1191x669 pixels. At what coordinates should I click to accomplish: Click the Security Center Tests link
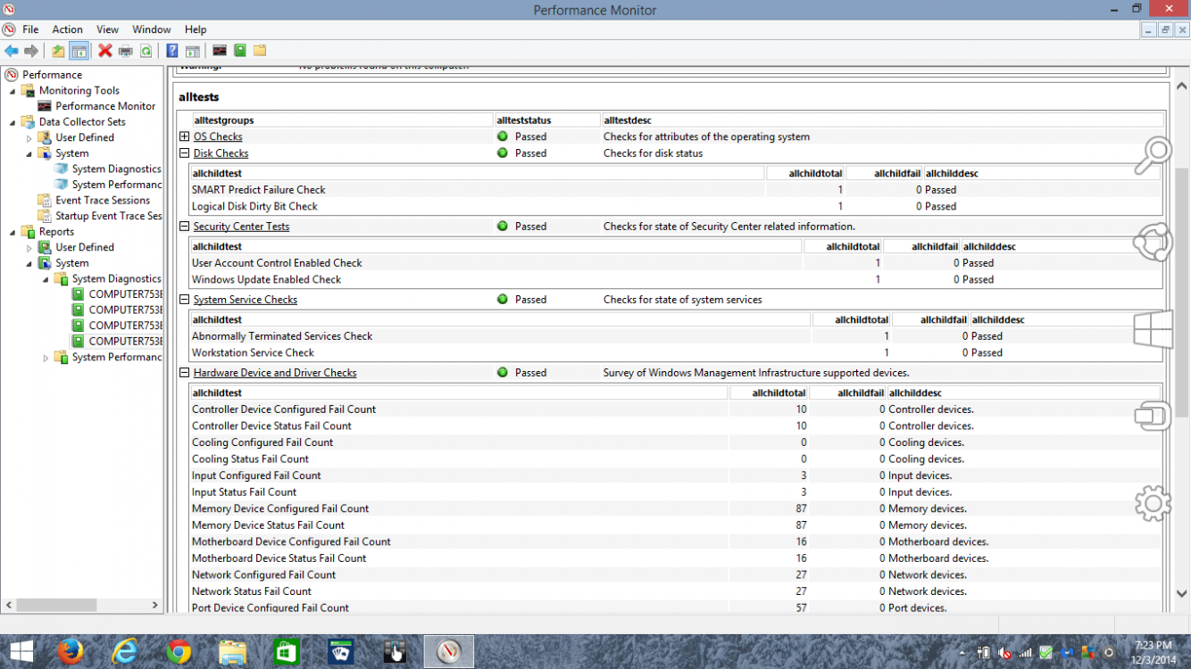(x=241, y=227)
